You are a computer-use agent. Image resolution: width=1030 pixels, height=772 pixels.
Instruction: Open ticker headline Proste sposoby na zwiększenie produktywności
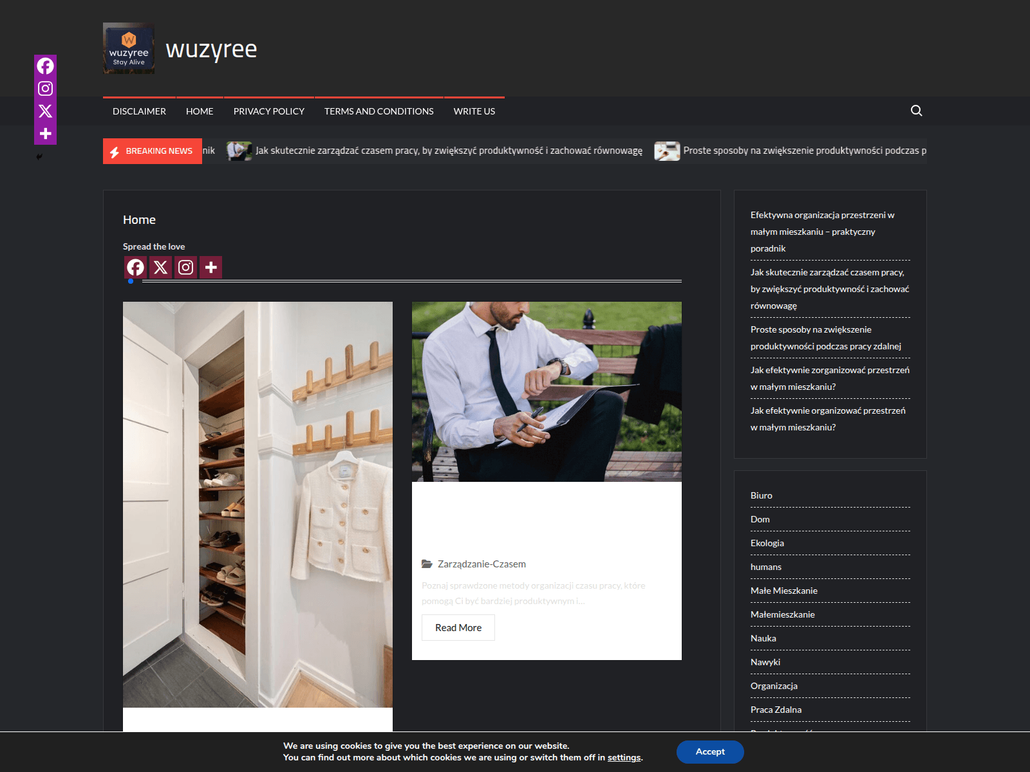click(x=805, y=151)
